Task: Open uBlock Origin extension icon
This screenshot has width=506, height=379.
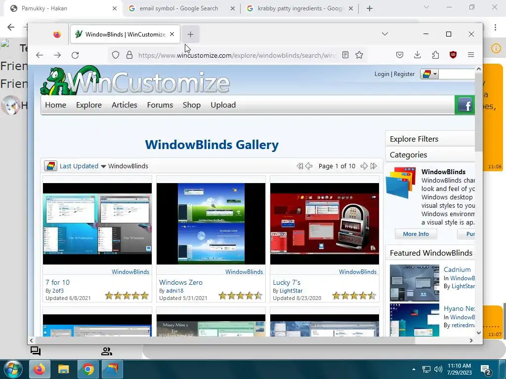Action: click(453, 55)
